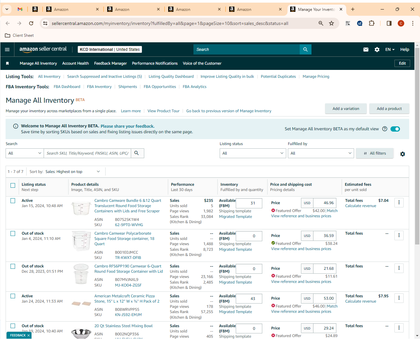
Task: Click the search magnifier button in header
Action: (305, 50)
